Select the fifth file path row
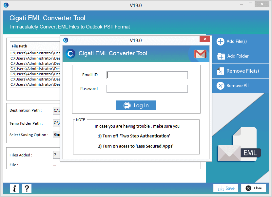The height and width of the screenshot is (197, 272). [35, 74]
